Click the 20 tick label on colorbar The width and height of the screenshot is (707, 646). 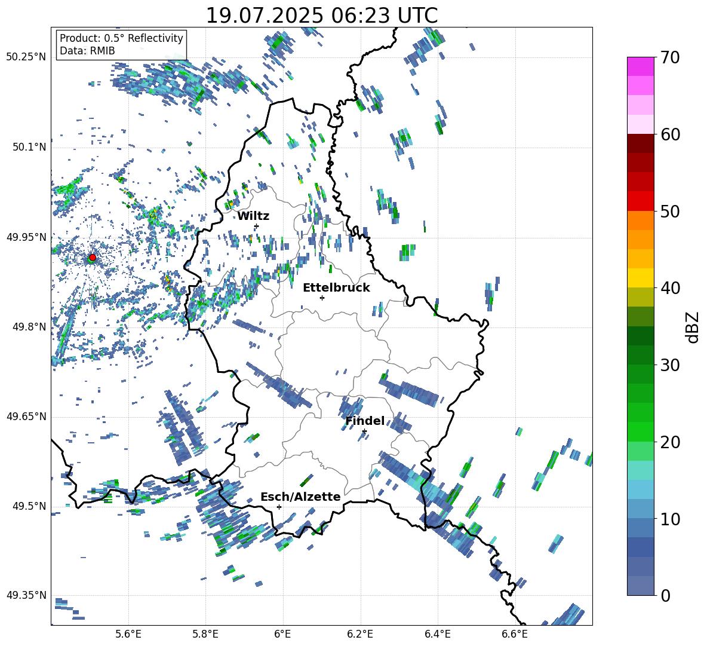point(670,442)
